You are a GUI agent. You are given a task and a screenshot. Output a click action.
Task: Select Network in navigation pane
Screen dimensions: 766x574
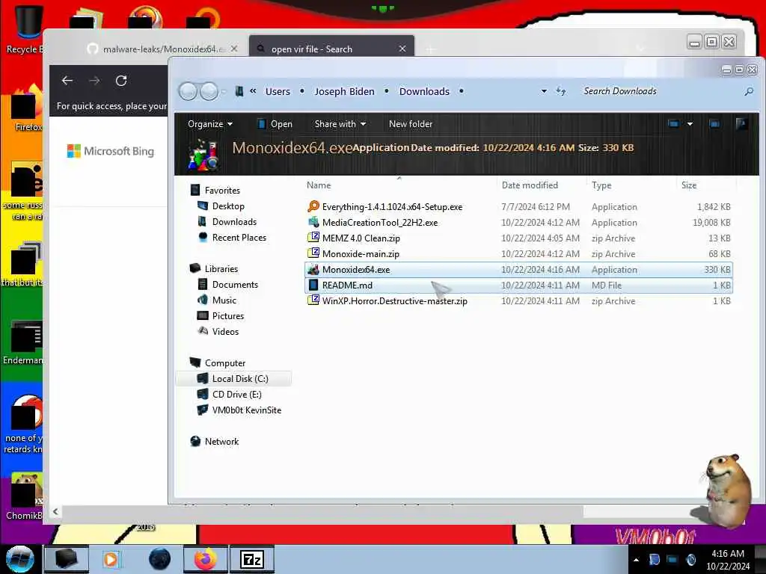(x=221, y=441)
